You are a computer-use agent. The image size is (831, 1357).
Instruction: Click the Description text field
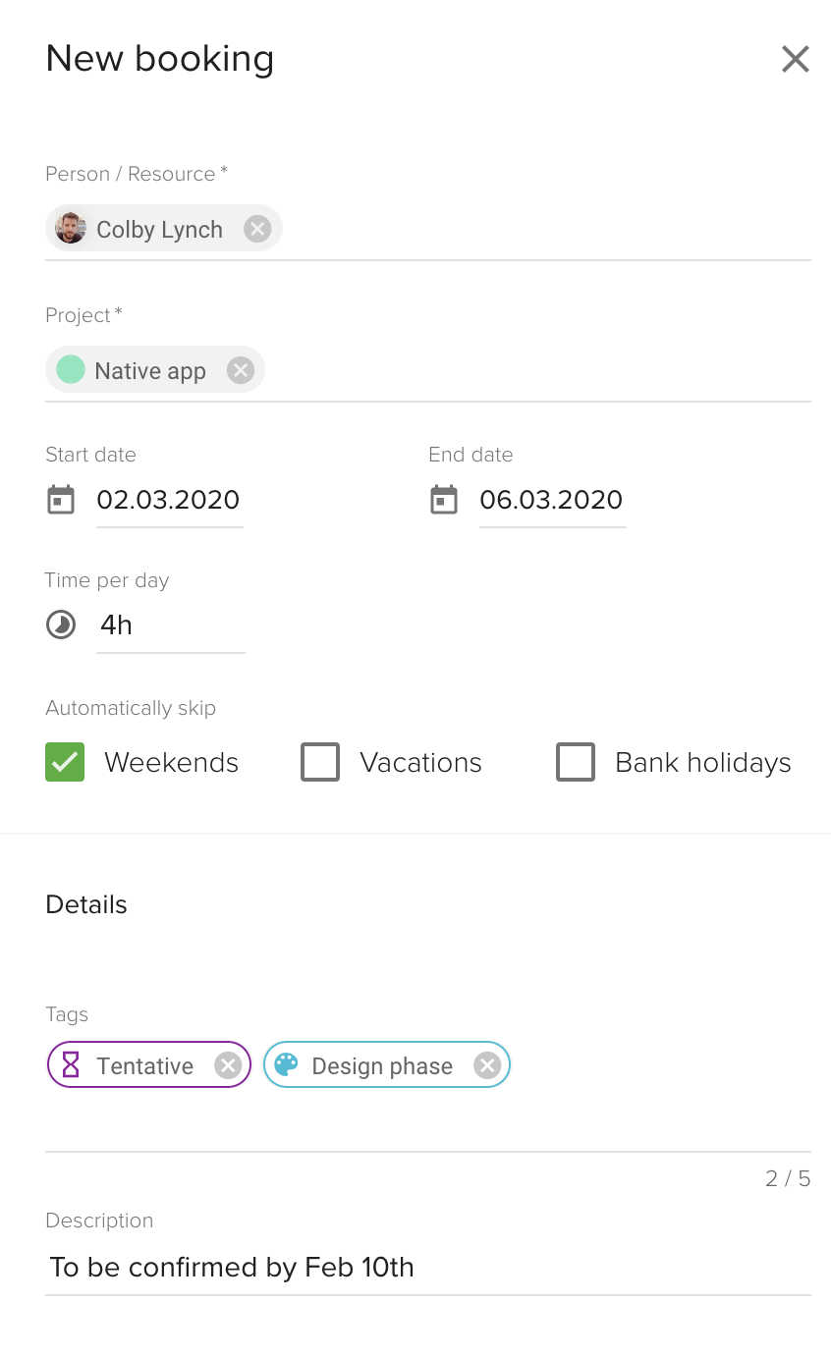coord(428,1268)
